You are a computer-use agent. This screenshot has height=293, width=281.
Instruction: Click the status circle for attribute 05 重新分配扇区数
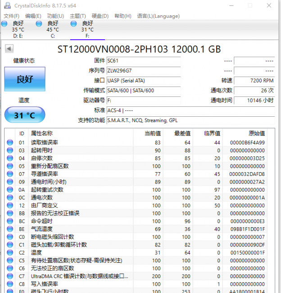pyautogui.click(x=10, y=166)
